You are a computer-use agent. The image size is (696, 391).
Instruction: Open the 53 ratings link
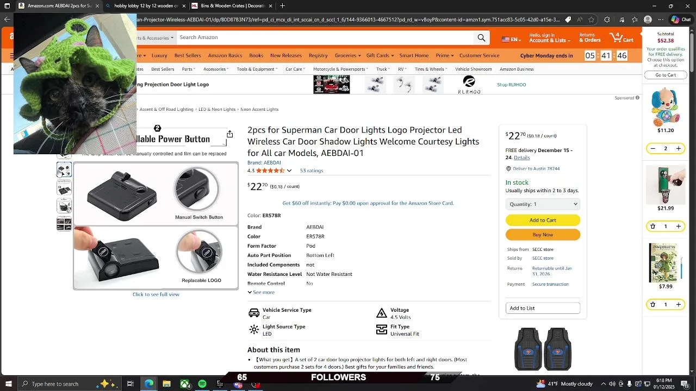coord(312,171)
